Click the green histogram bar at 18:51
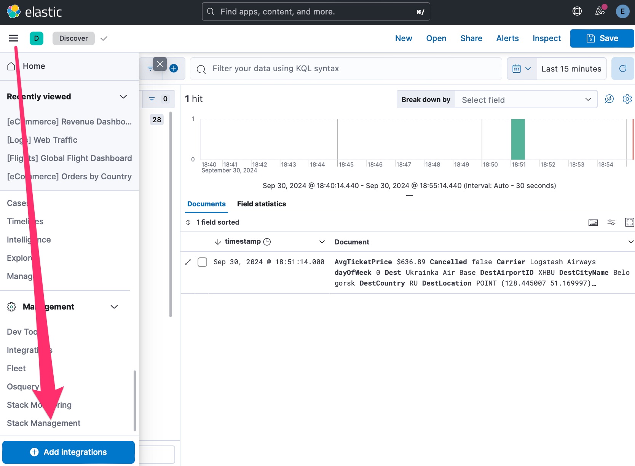Viewport: 635px width, 466px height. point(518,139)
